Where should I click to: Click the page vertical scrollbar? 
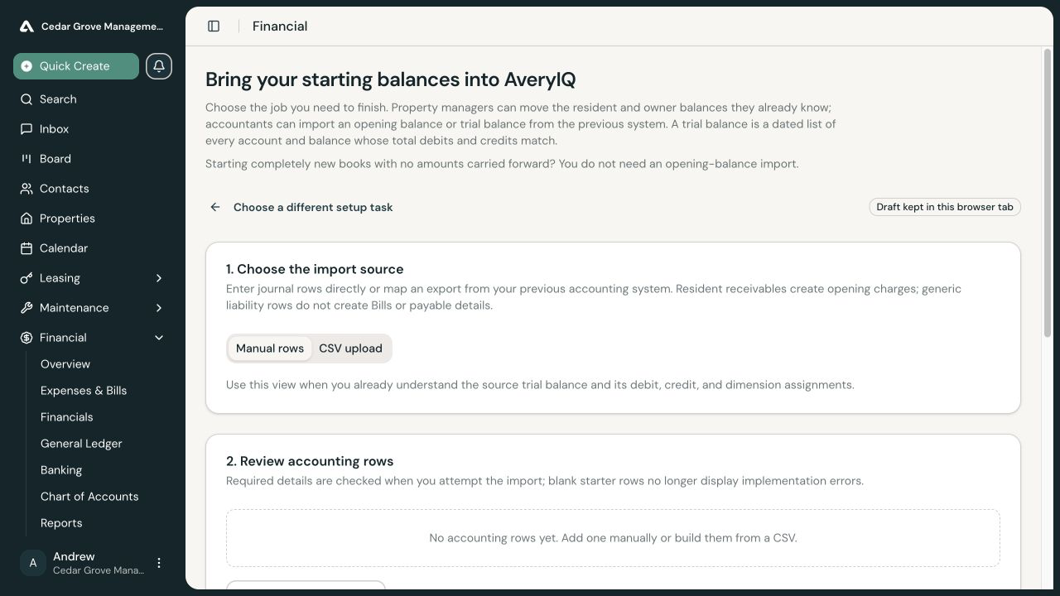[1047, 192]
